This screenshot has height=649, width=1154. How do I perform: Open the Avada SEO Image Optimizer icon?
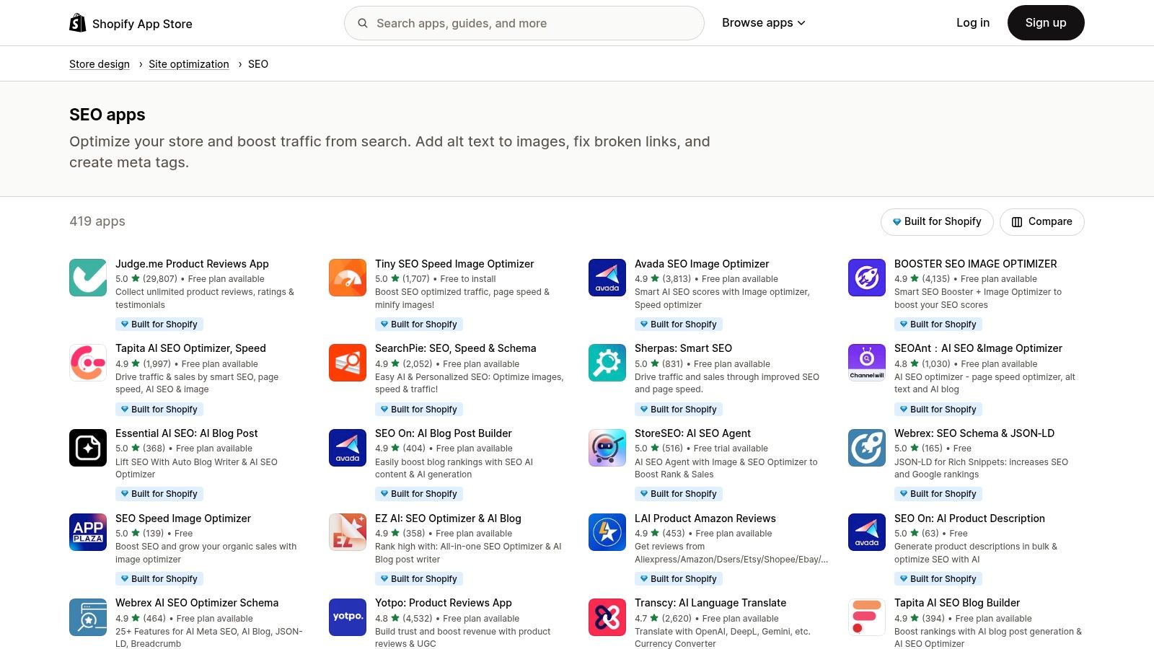click(607, 278)
